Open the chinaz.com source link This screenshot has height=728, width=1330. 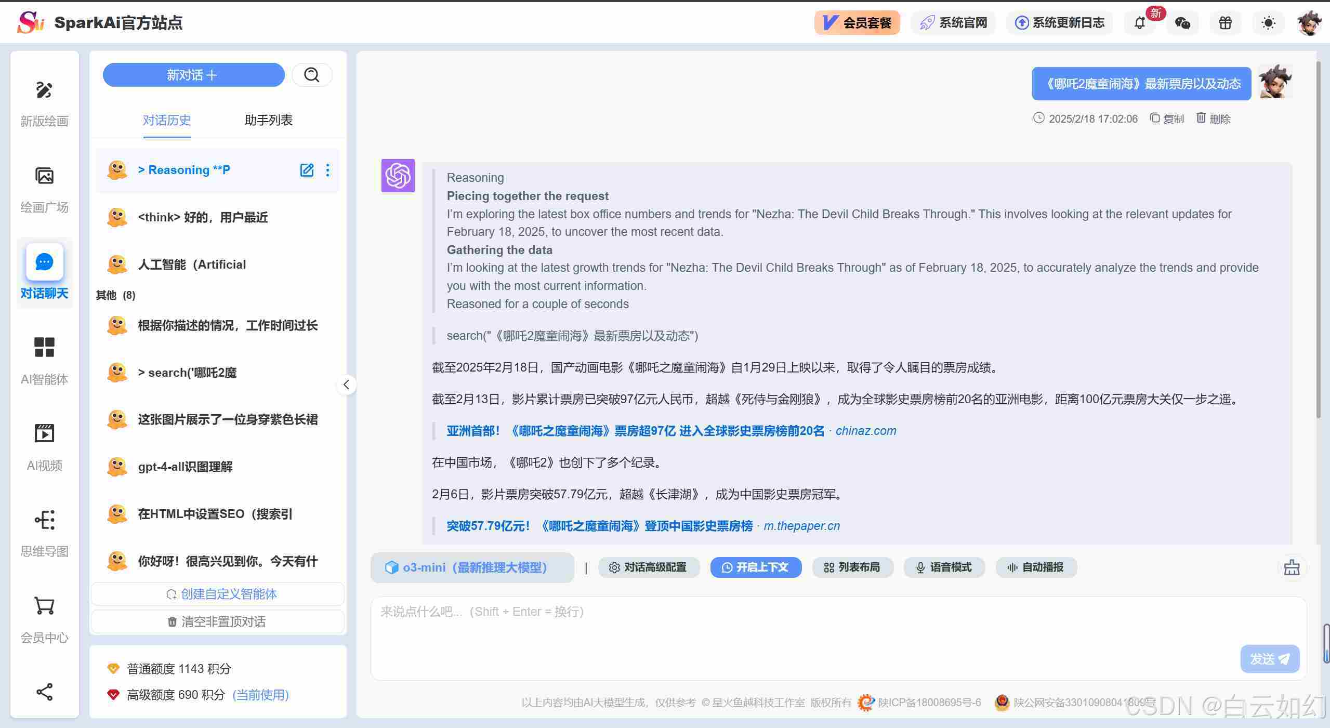coord(865,431)
